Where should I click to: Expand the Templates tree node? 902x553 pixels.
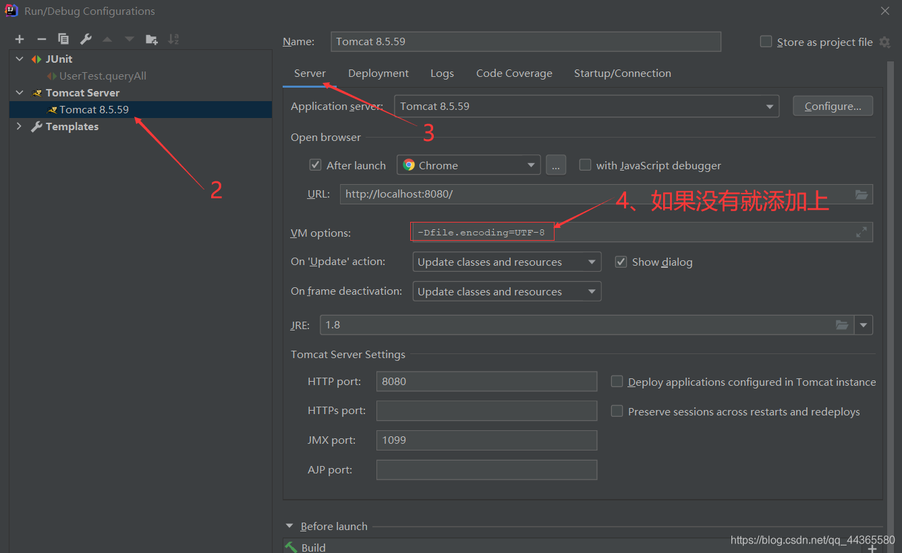tap(20, 127)
